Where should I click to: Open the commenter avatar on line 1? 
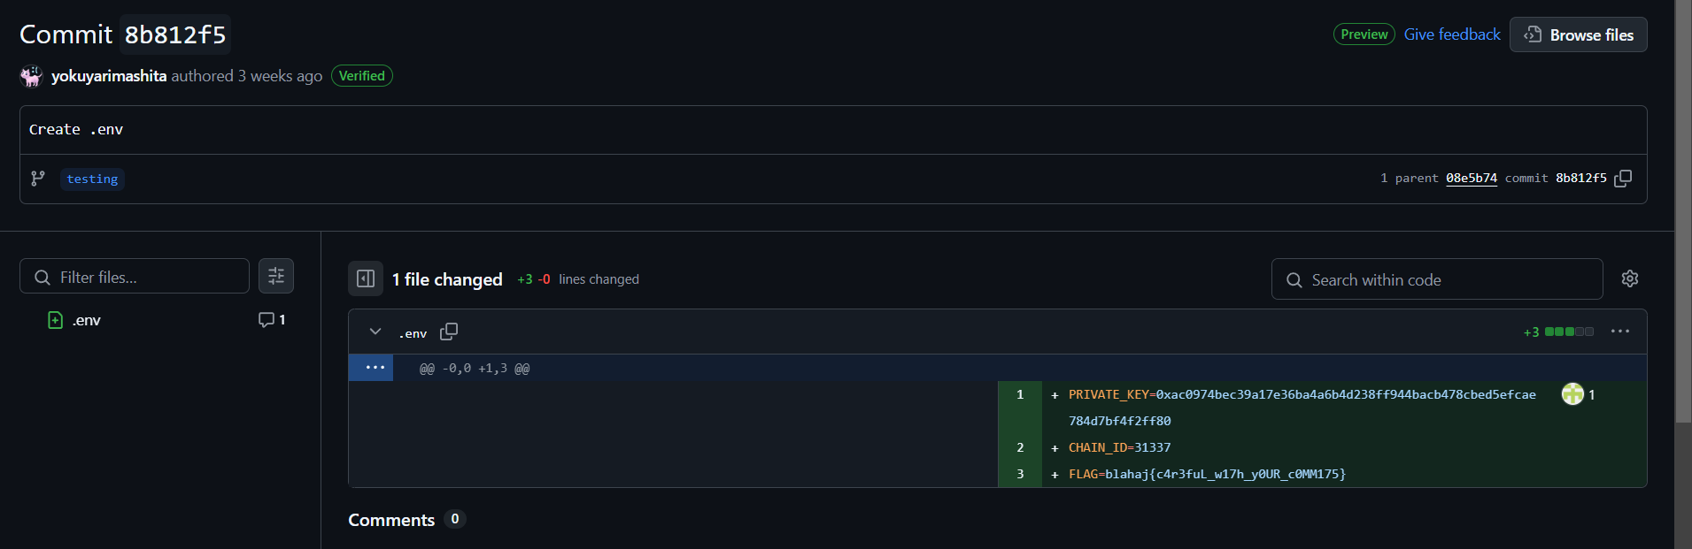pos(1572,394)
